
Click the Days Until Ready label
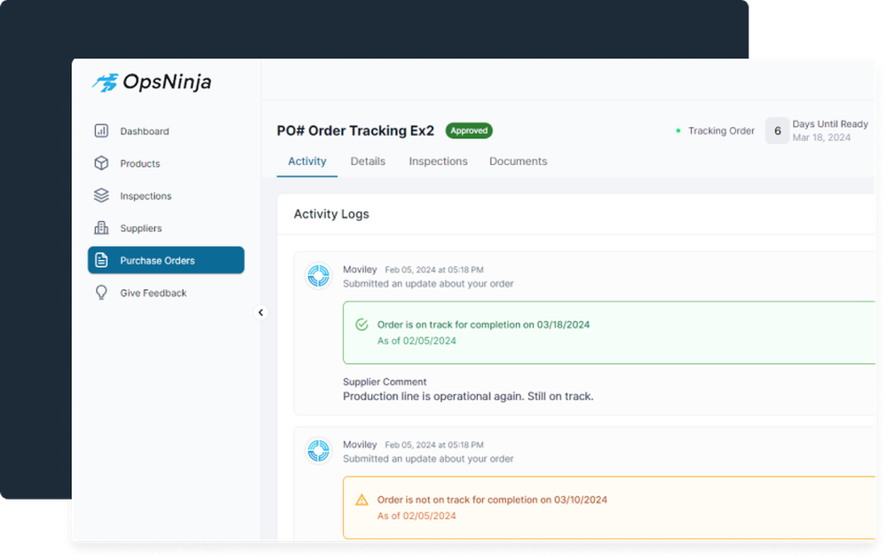tap(830, 124)
